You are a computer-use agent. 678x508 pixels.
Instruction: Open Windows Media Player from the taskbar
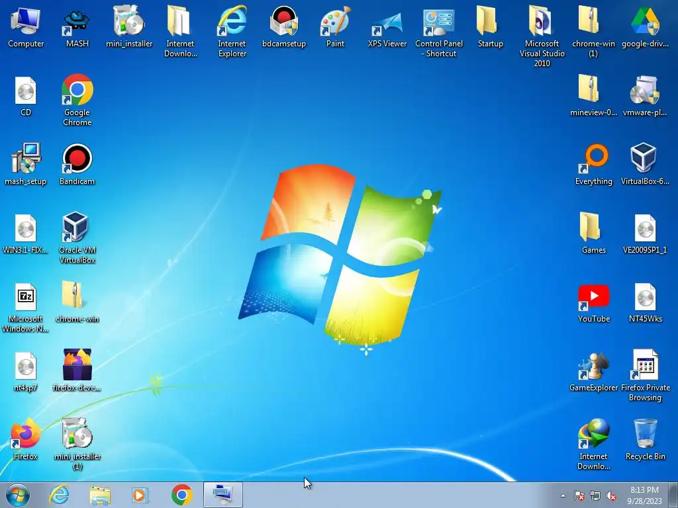point(140,495)
